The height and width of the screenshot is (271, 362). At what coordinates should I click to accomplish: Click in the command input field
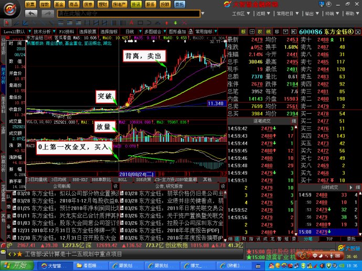[x=129, y=14]
